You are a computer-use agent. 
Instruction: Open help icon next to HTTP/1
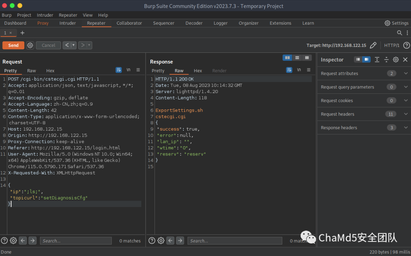406,45
